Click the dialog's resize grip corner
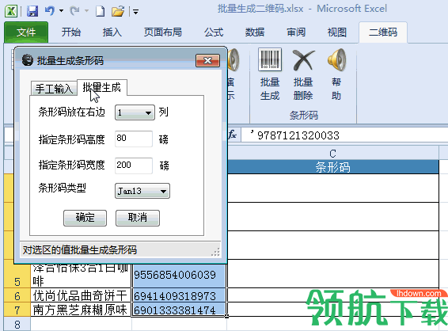448x331 pixels. tap(216, 252)
